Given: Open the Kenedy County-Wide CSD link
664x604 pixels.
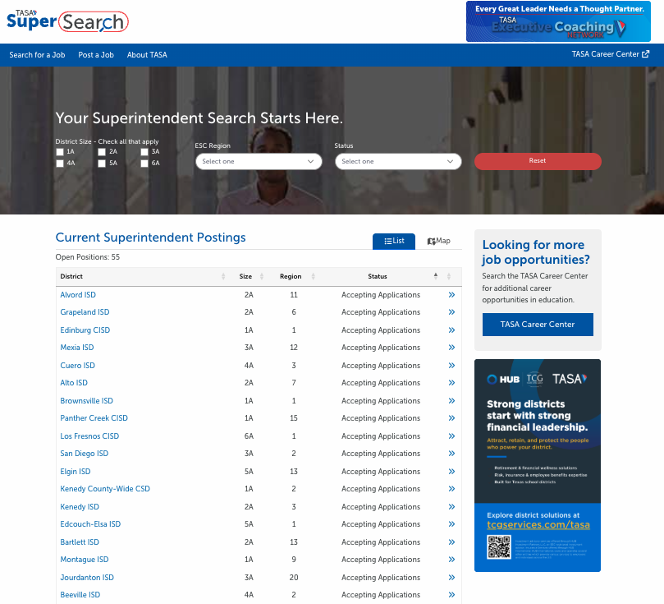Looking at the screenshot, I should pos(105,489).
